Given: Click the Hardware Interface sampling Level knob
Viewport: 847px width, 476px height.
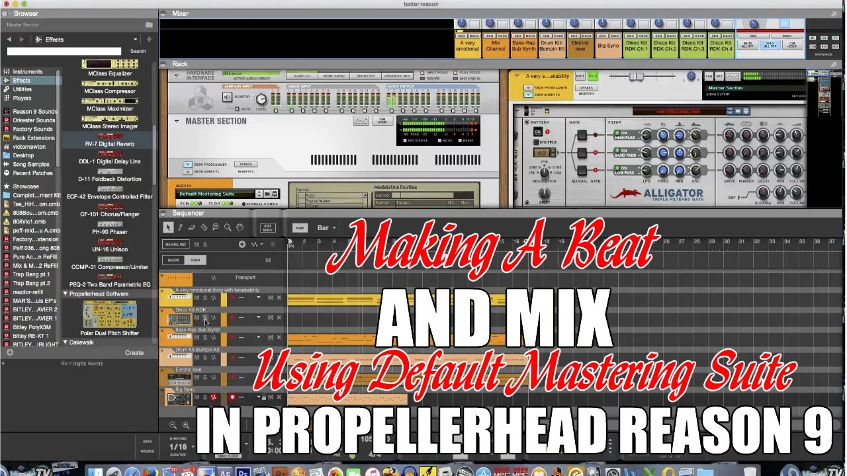Looking at the screenshot, I should [261, 99].
